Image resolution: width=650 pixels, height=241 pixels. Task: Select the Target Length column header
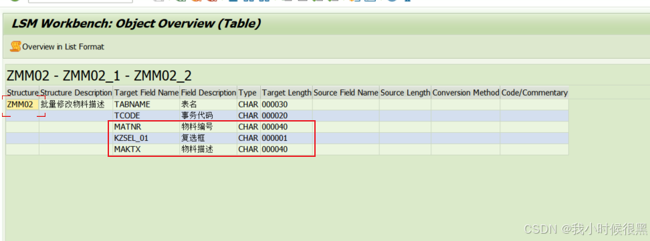tap(286, 93)
